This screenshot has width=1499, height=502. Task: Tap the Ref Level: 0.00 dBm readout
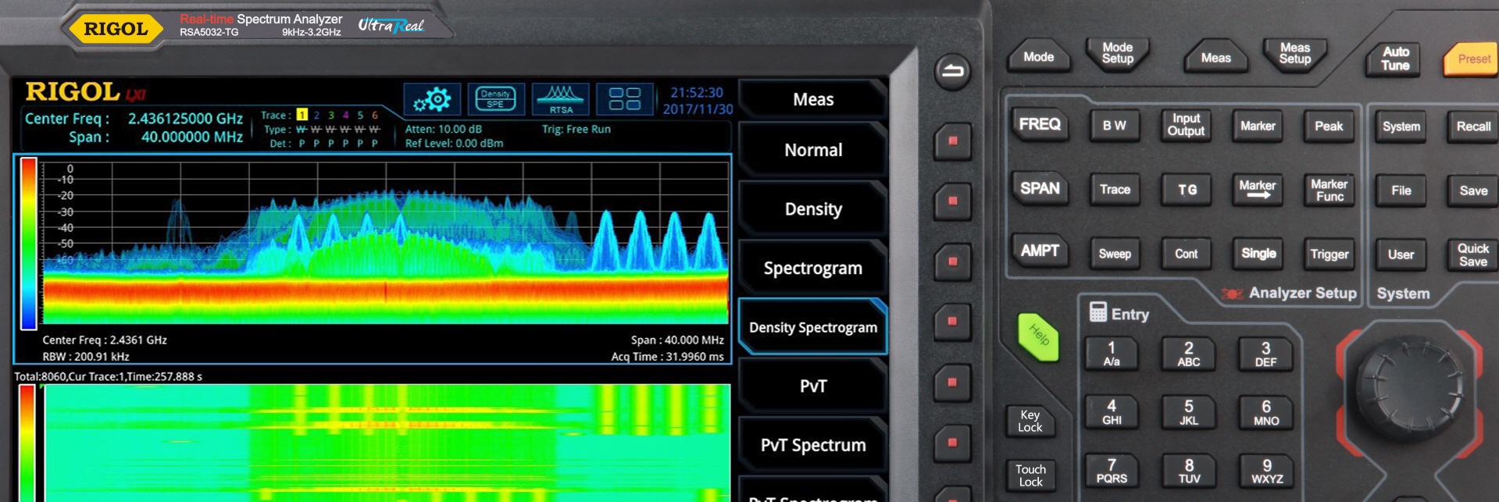click(x=454, y=144)
